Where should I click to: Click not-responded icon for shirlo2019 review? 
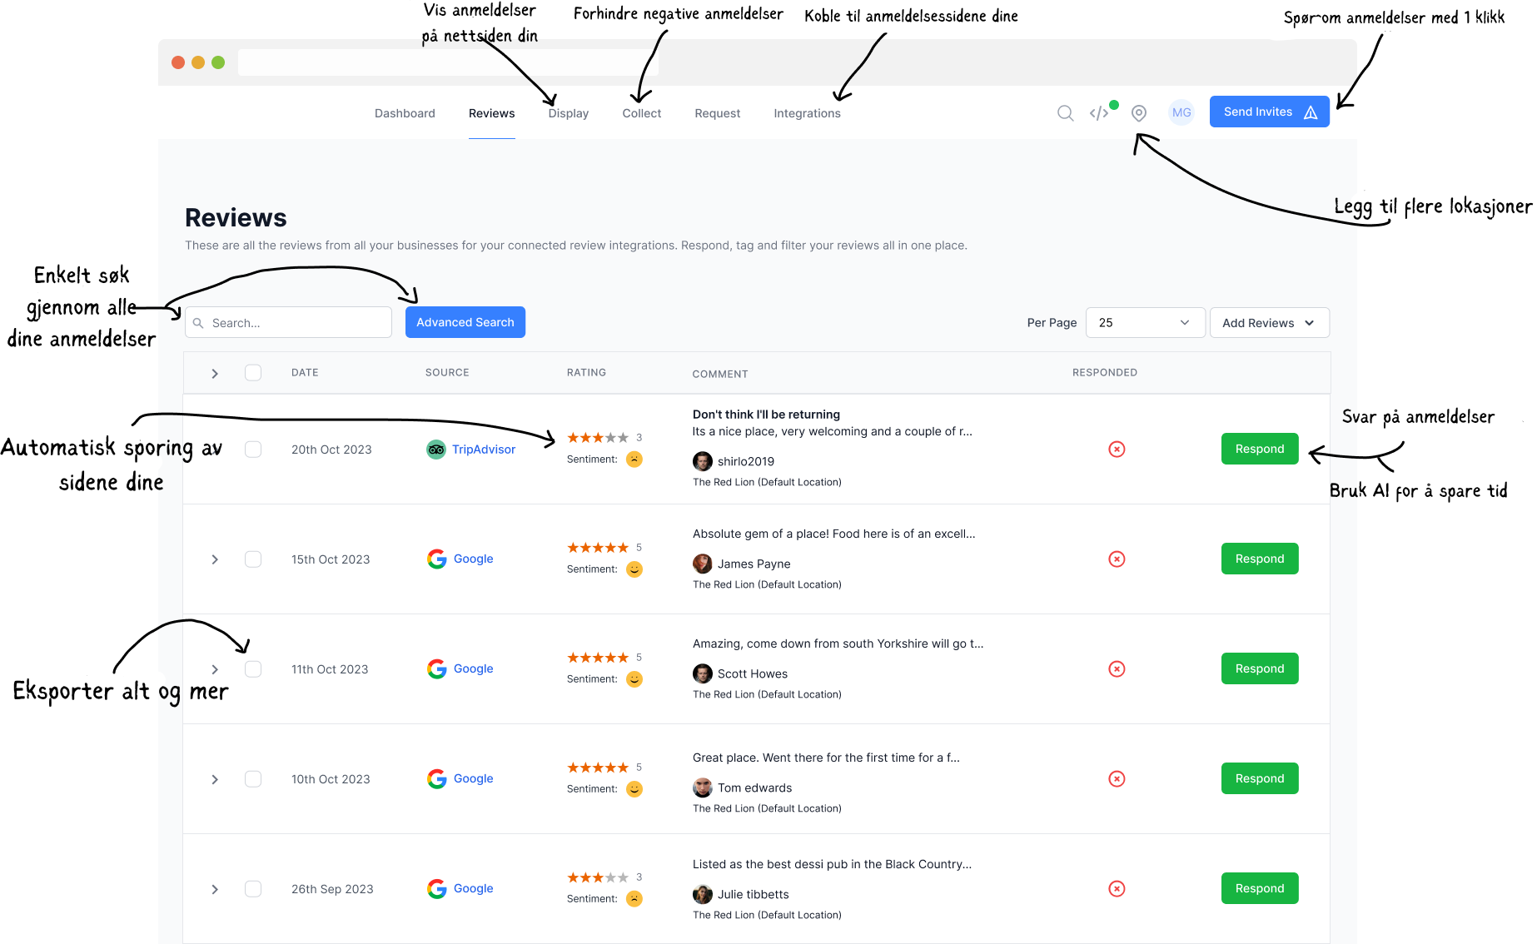pos(1117,450)
